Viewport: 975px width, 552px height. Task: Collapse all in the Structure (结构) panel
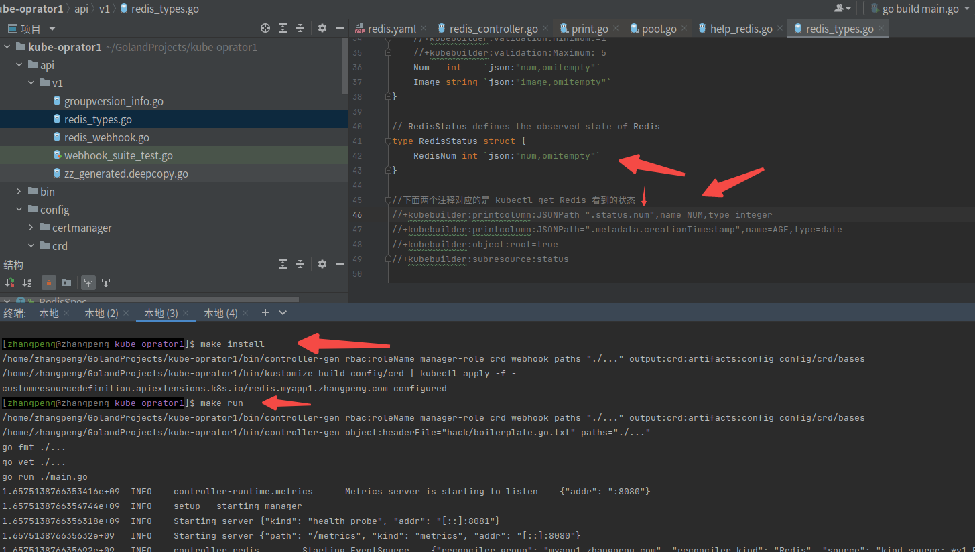point(300,264)
